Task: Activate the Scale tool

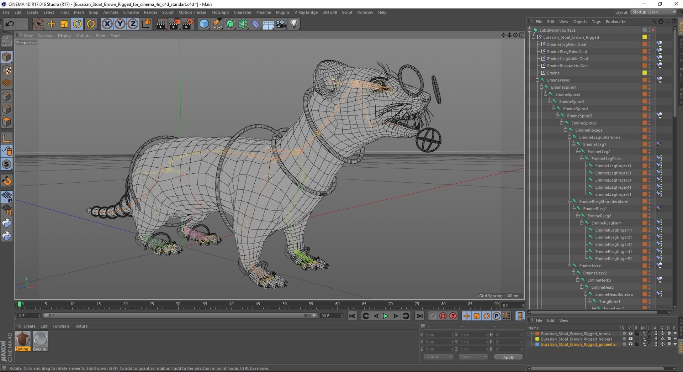Action: pos(64,24)
